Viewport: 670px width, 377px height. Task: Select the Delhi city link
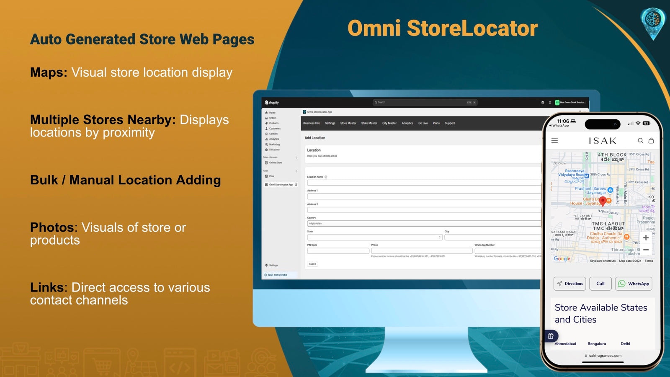click(x=625, y=344)
